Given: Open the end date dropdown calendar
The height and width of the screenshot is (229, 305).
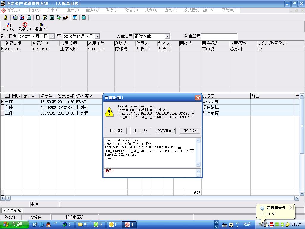Looking at the screenshot, I should click(97, 36).
